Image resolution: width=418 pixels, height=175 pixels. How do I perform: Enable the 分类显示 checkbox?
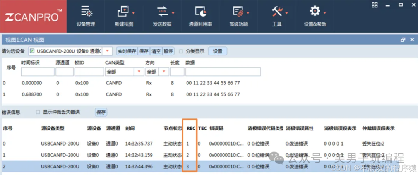click(181, 51)
